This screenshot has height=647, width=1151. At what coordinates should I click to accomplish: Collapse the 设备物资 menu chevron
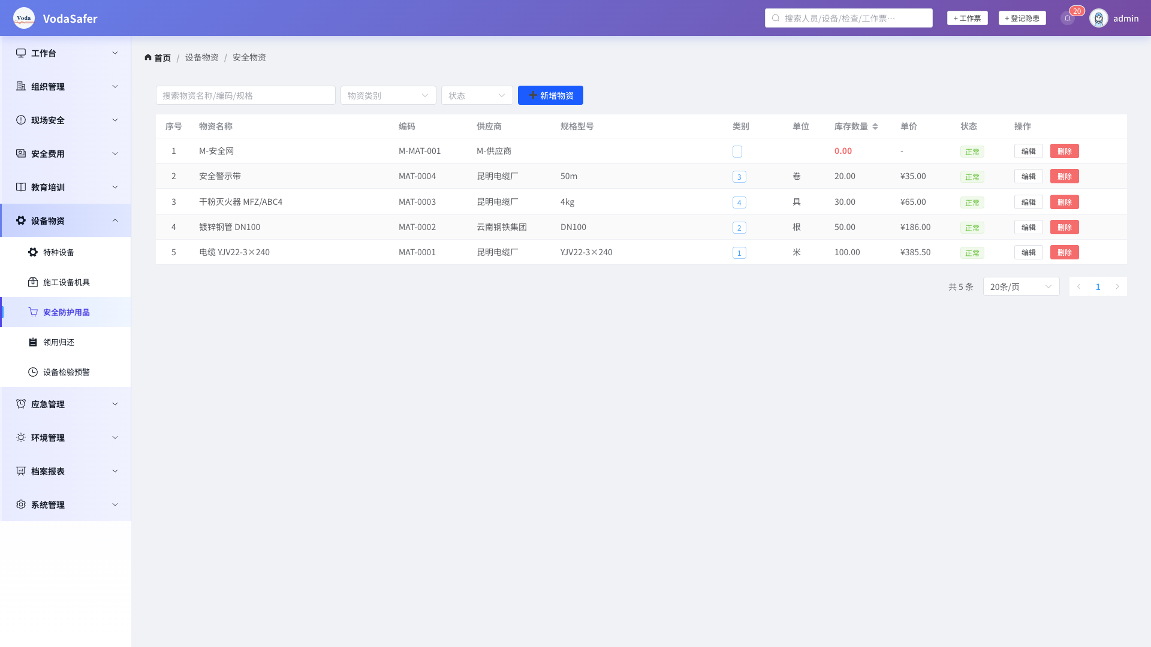tap(115, 220)
